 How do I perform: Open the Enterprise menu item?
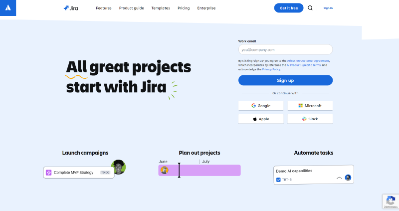pos(206,8)
